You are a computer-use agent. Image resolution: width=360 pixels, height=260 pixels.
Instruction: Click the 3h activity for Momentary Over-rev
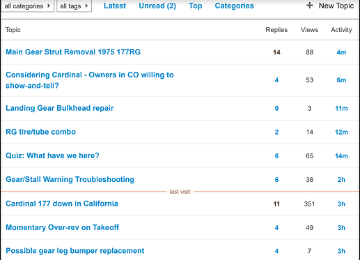[x=341, y=228]
